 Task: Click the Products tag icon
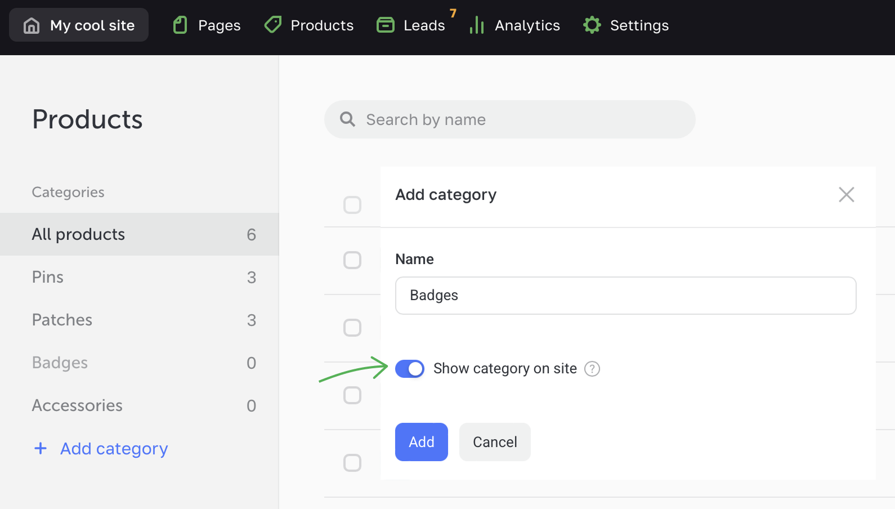273,25
